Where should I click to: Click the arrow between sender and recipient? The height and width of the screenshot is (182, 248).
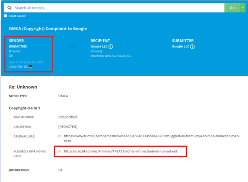[x=71, y=47]
